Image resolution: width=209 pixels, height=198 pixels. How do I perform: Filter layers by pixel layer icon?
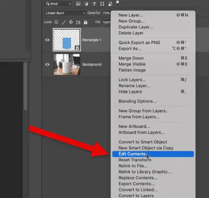click(78, 4)
